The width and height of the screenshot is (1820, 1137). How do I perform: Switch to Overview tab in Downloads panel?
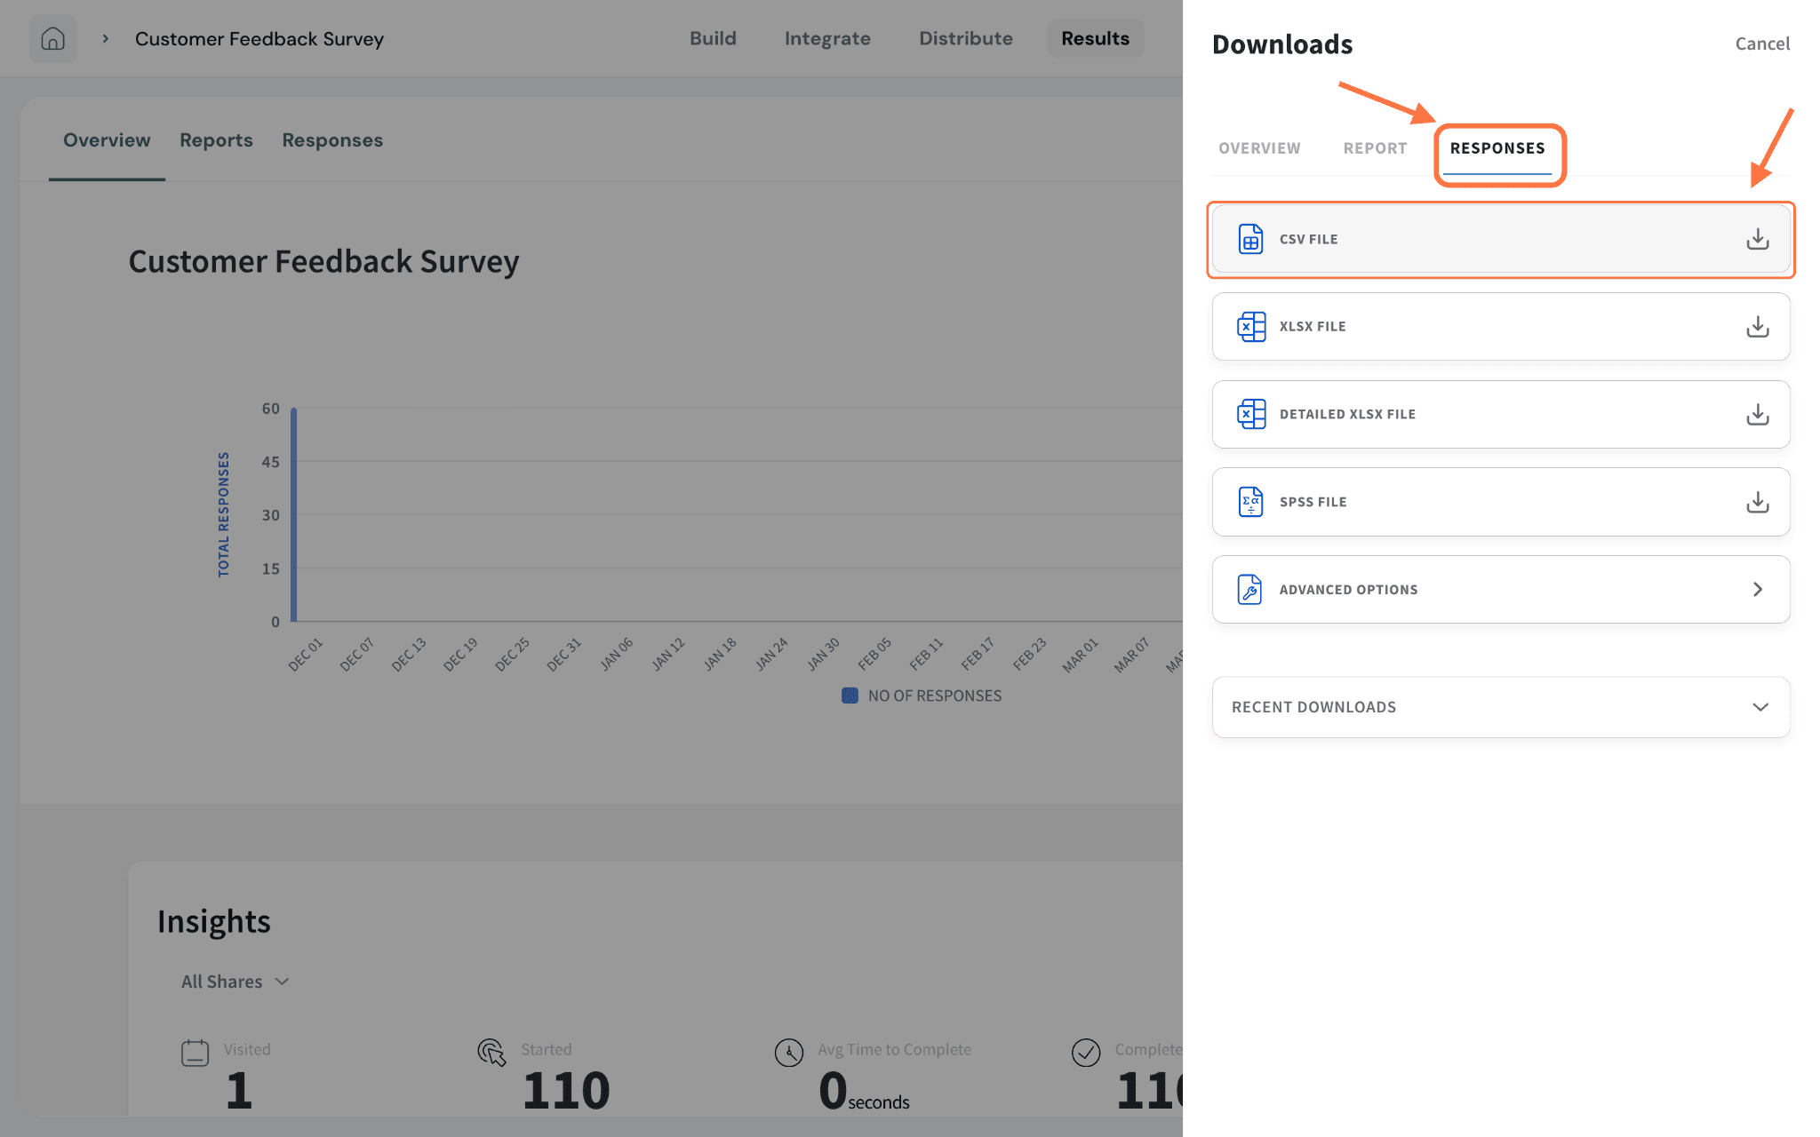(1259, 148)
